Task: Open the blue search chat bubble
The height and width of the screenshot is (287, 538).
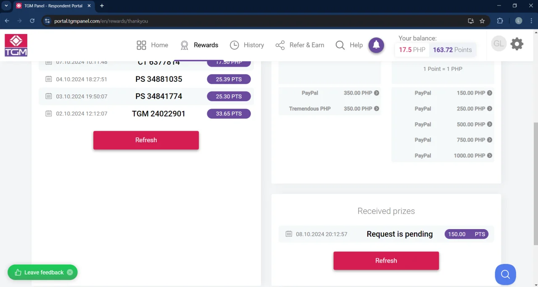Action: (x=505, y=274)
